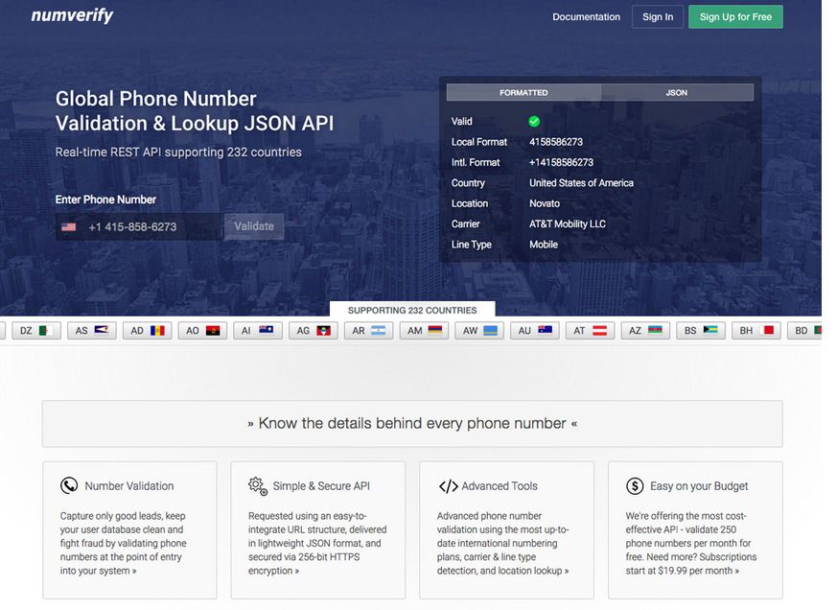This screenshot has height=610, width=837.
Task: Click the green Valid checkmark indicator
Action: click(534, 121)
